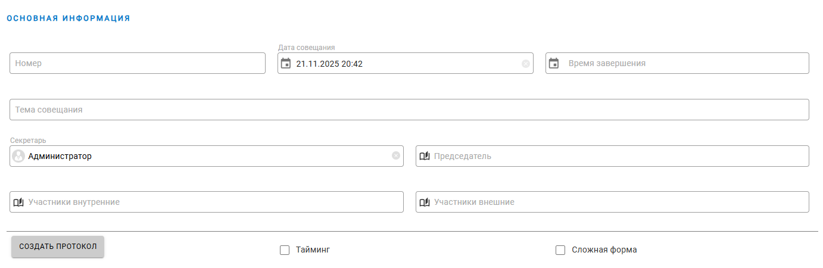Viewport: 823px width, 268px height.
Task: Click the Основная информация section header
Action: [68, 18]
